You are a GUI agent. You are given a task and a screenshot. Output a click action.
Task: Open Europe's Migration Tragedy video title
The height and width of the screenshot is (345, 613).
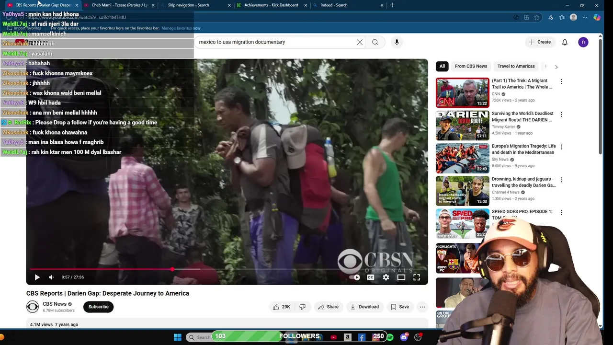[x=524, y=149]
